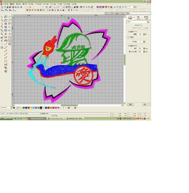Open the Windows Start button
189x193 pixels.
point(6,119)
